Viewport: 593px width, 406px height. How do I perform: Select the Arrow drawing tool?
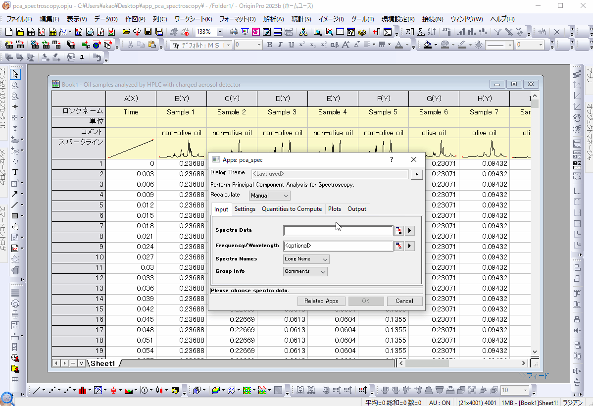[14, 194]
